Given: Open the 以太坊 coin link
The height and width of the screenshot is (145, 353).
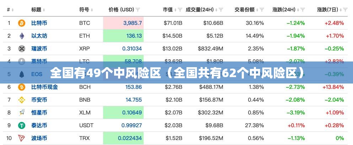Looking at the screenshot, I should (x=39, y=36).
